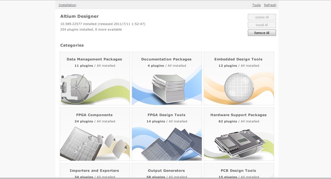Click the Refresh link
331x179 pixels.
pos(270,5)
